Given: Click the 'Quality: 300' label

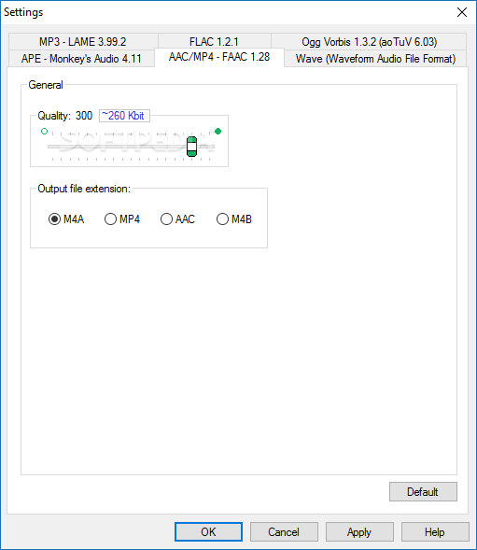Looking at the screenshot, I should coord(65,116).
